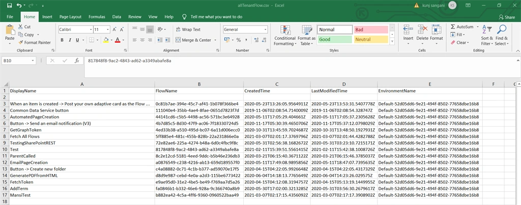Screen dimensions: 521x205
Task: Expand the Font Color dropdown arrow
Action: tap(123, 40)
